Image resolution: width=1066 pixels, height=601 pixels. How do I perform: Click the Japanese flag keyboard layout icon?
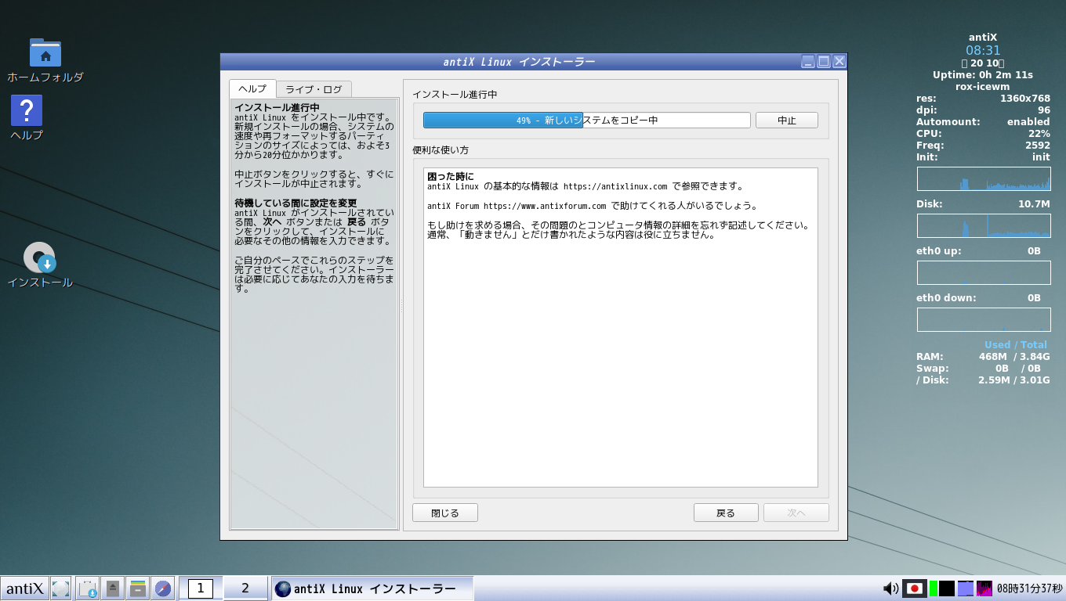914,588
